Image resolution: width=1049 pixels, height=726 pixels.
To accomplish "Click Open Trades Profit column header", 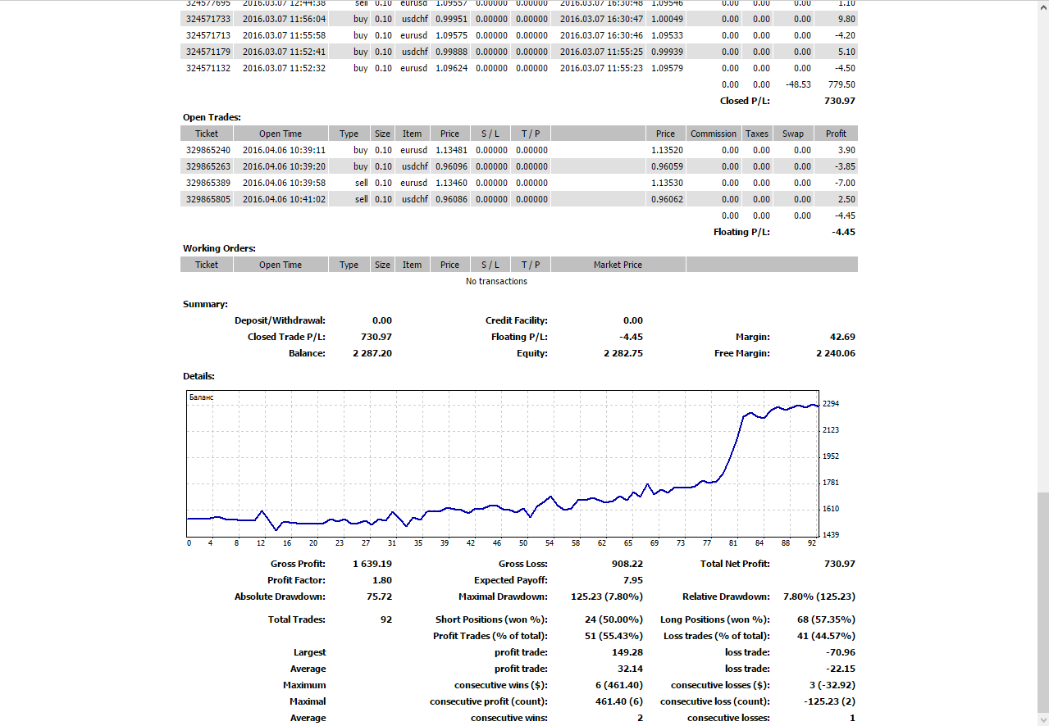I will [837, 134].
